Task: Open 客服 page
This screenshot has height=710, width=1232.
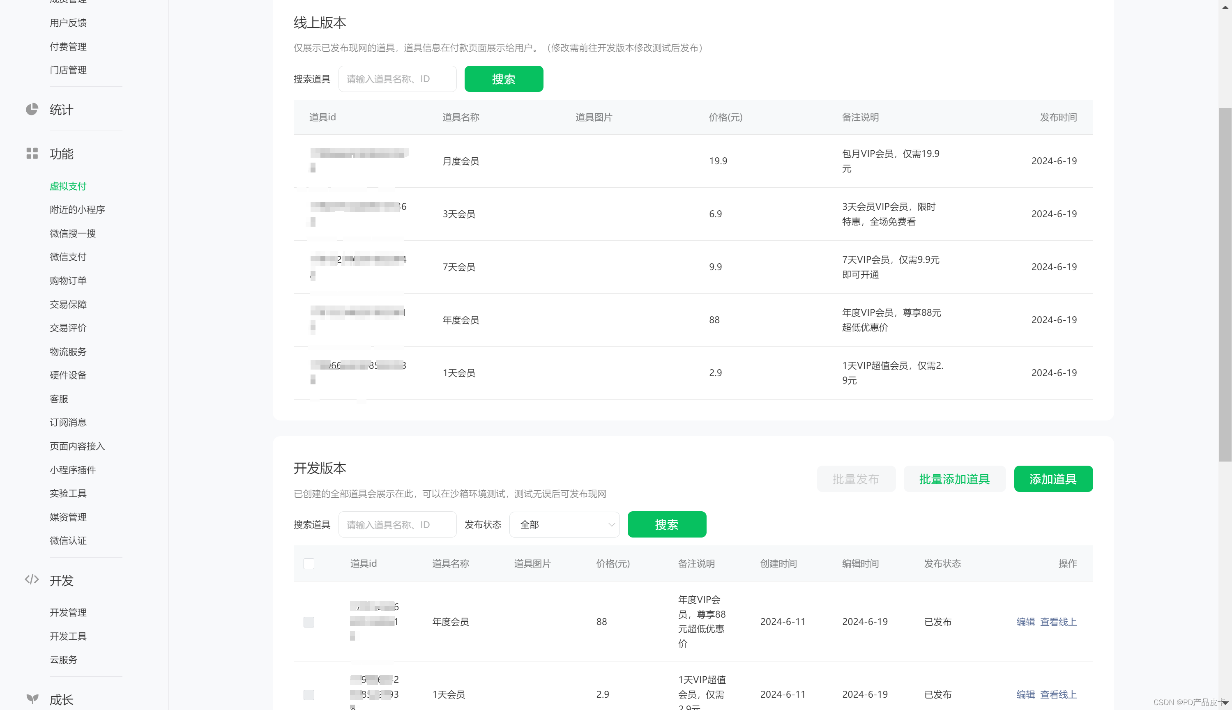Action: [x=59, y=400]
